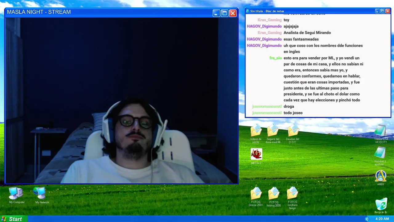Close the MASLA NIGHT - STREAM window
The width and height of the screenshot is (394, 222).
click(x=233, y=13)
